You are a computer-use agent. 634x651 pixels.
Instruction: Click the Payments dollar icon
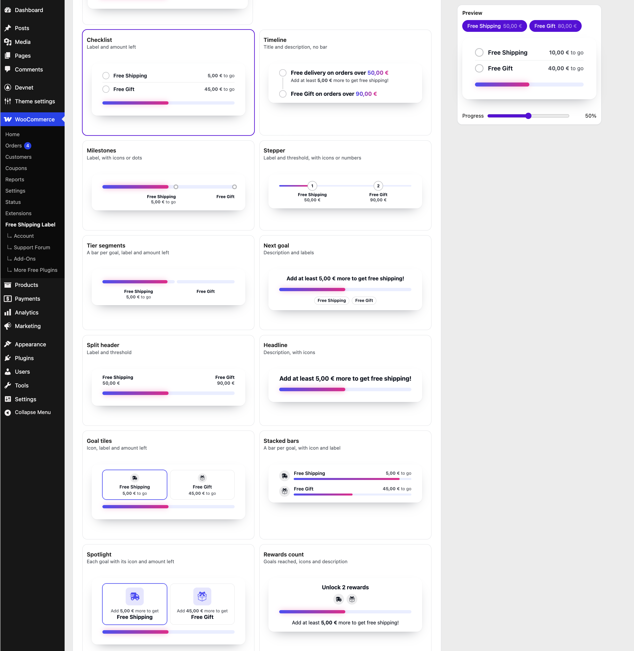tap(8, 299)
